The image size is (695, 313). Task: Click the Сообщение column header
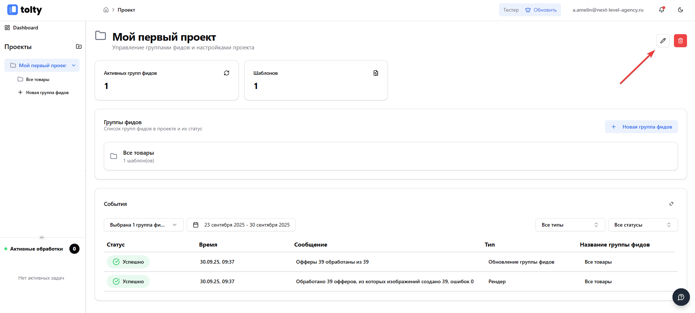coord(311,245)
